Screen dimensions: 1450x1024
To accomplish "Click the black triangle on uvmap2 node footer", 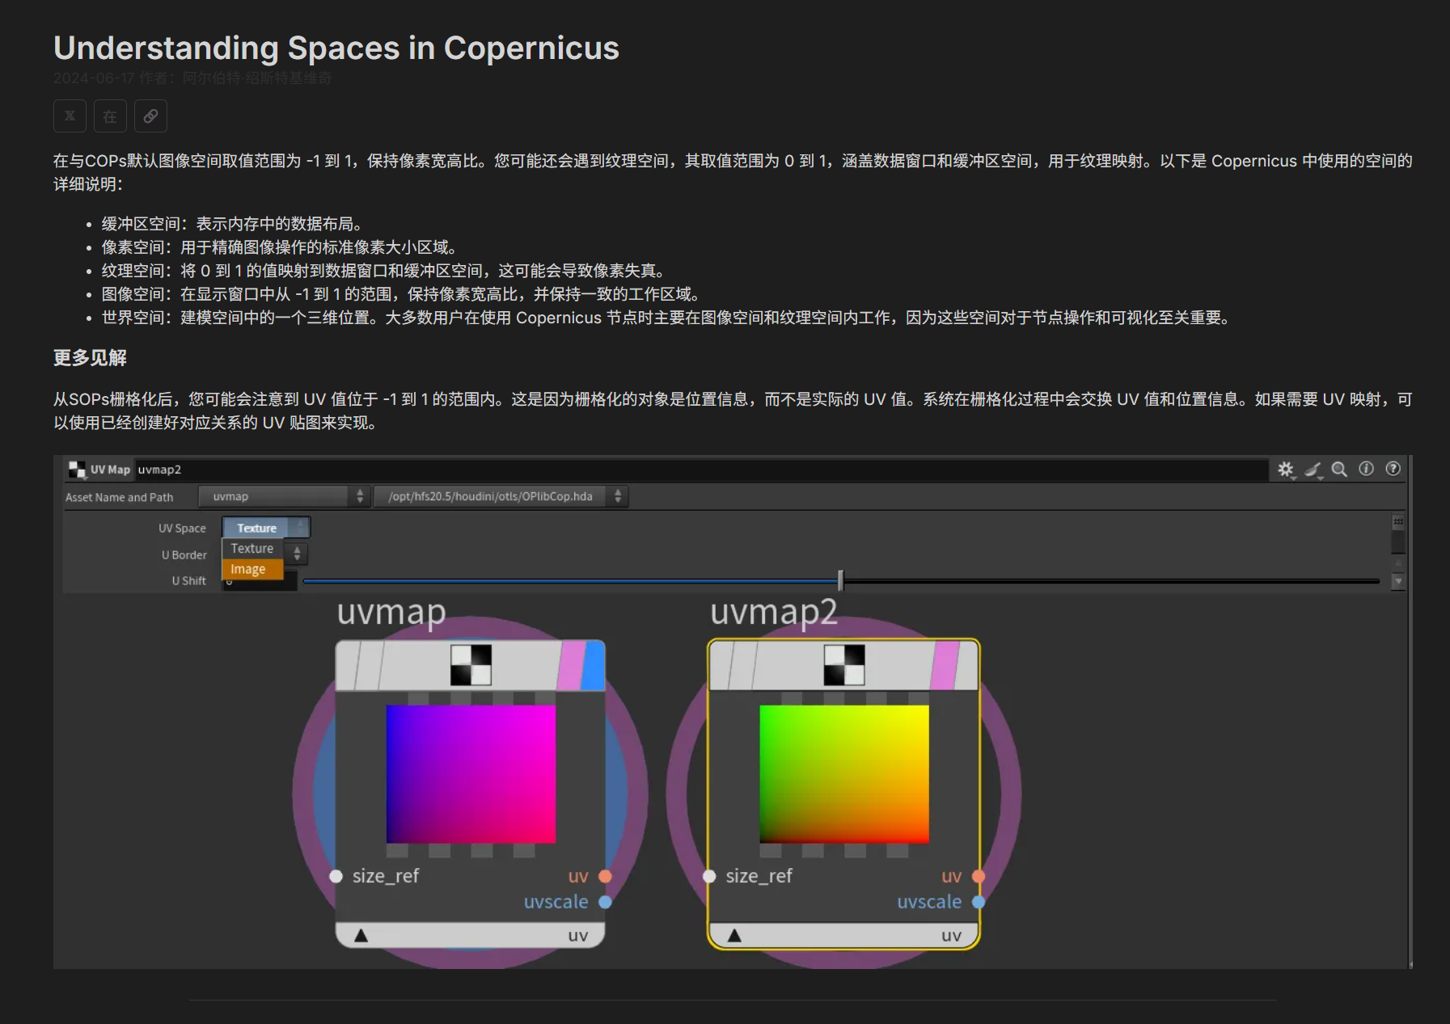I will click(734, 935).
